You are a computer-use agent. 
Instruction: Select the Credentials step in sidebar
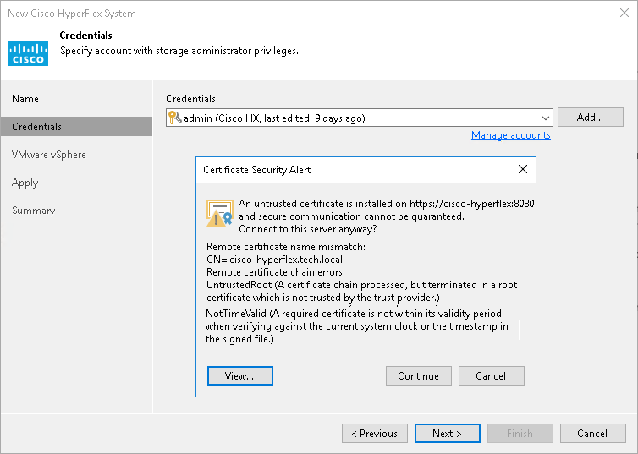(37, 127)
